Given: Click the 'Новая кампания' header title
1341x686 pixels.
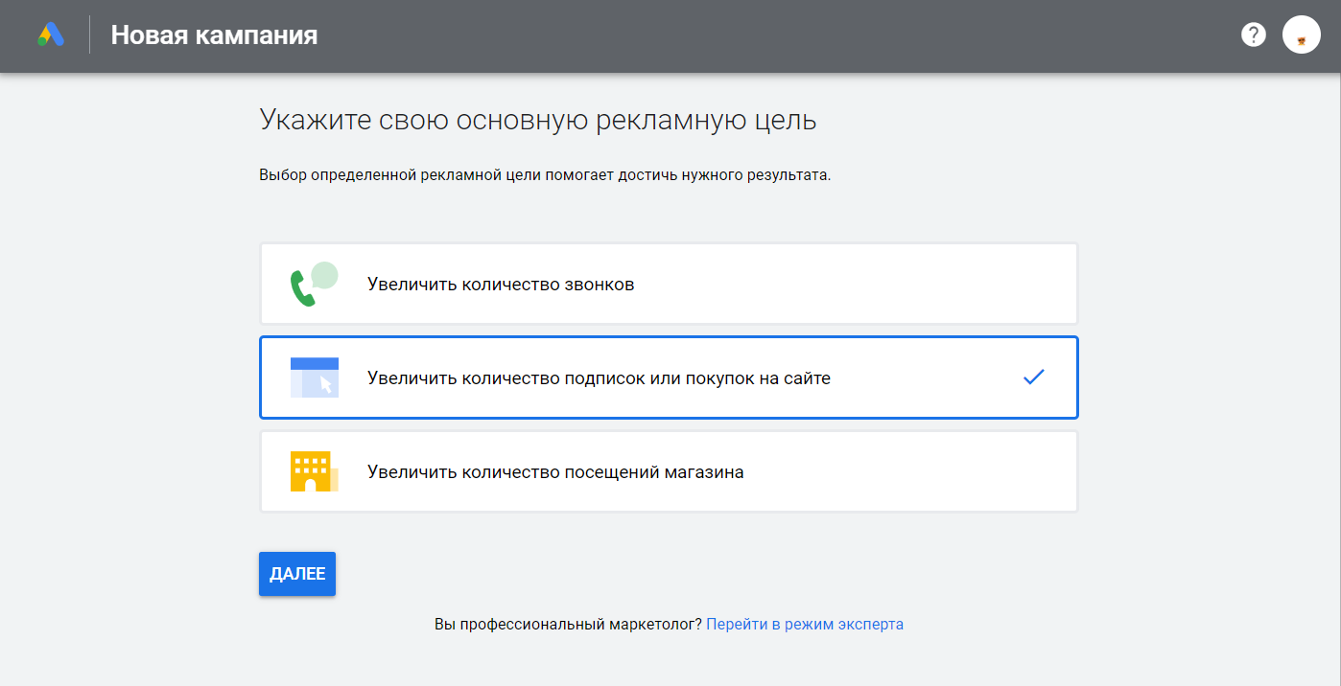Looking at the screenshot, I should point(214,35).
